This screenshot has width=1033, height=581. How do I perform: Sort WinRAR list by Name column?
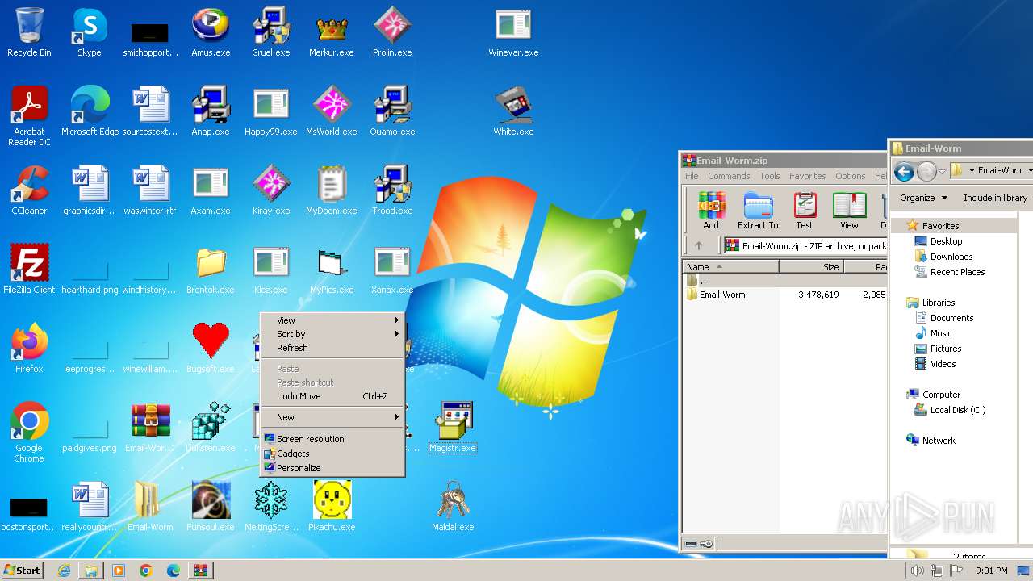731,267
